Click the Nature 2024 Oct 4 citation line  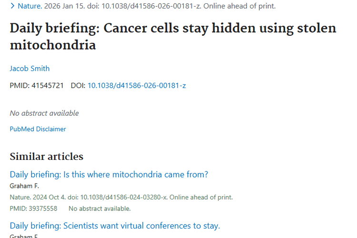[121, 197]
